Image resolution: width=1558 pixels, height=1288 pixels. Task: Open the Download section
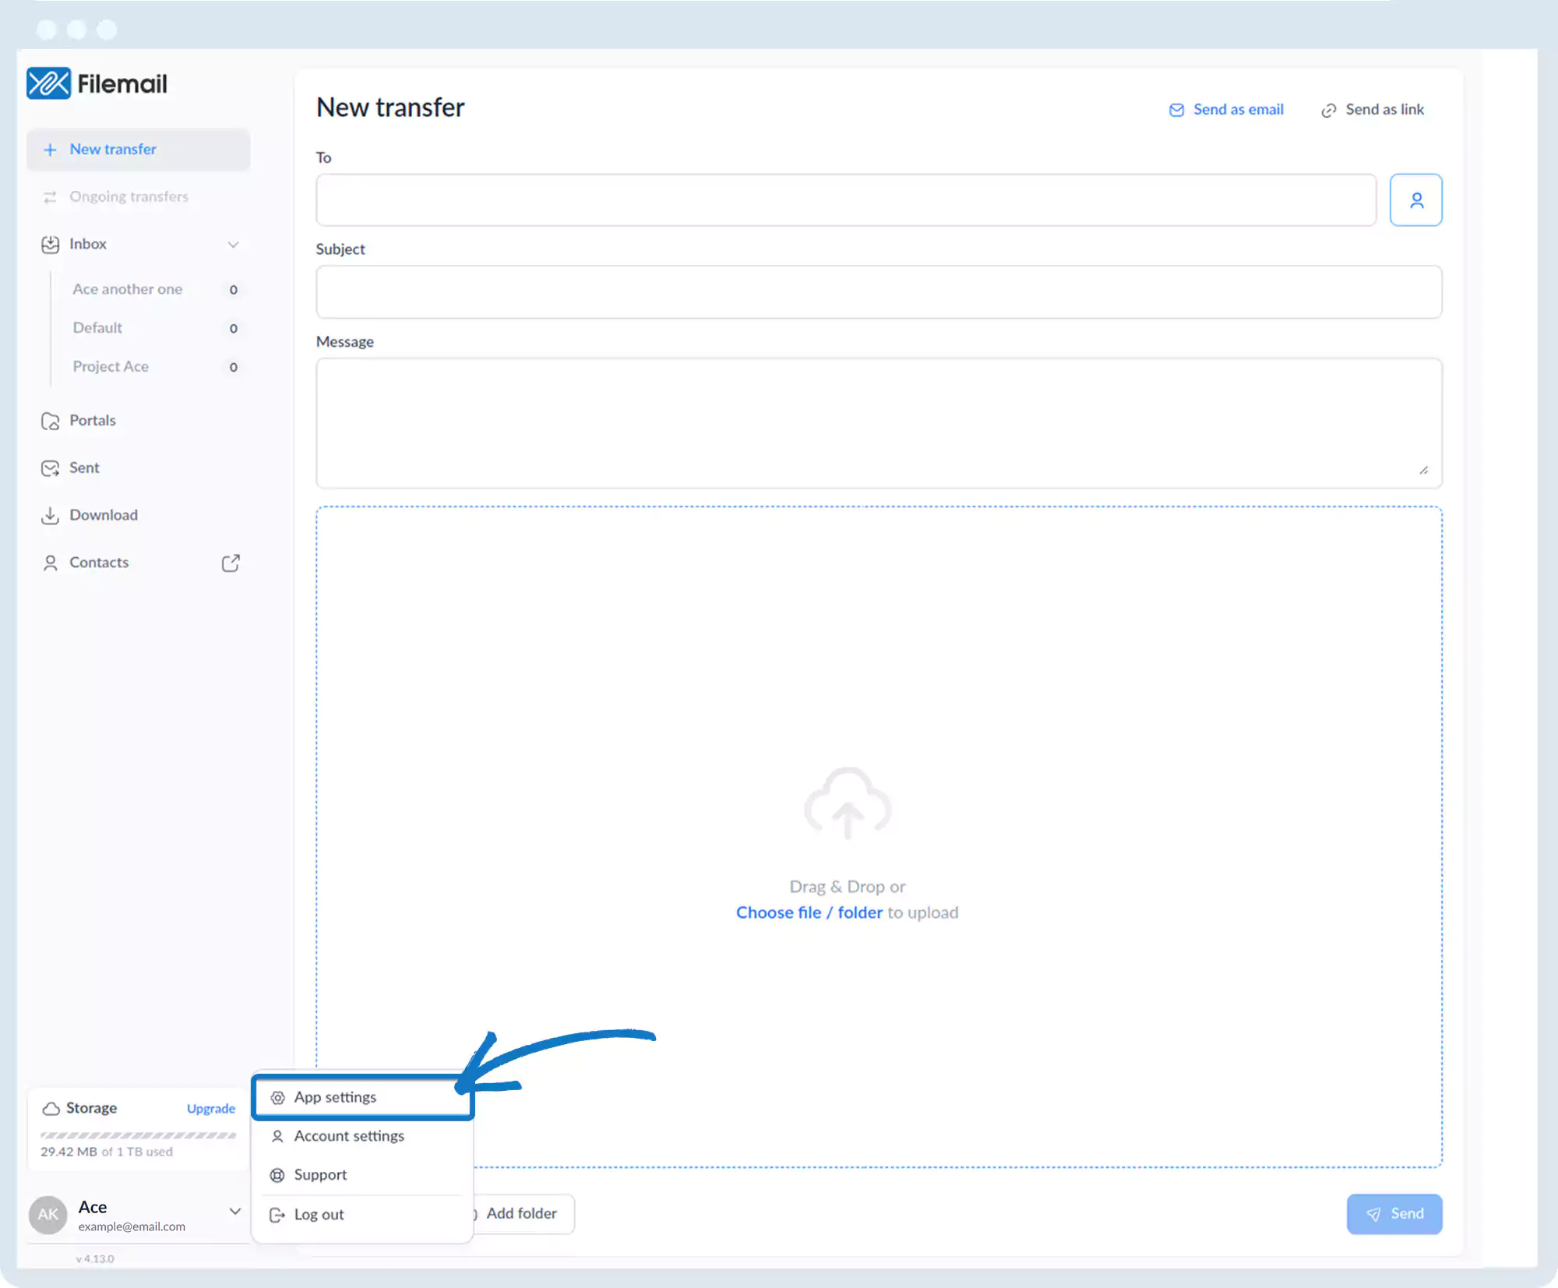click(x=103, y=515)
